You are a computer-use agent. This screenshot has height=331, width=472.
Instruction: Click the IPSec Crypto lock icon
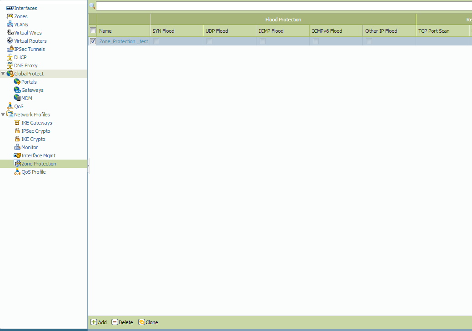[x=17, y=130]
